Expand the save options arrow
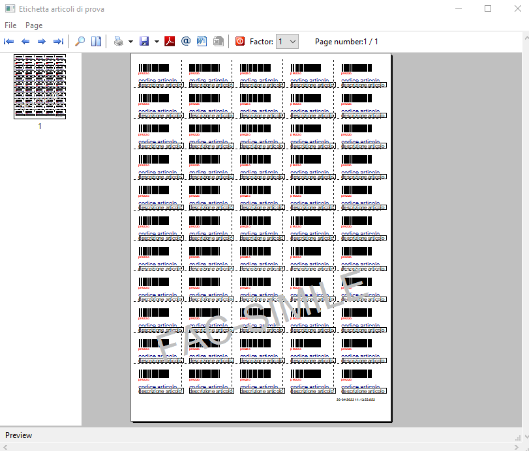The image size is (529, 451). point(157,42)
